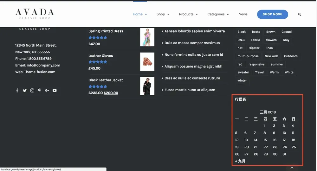Open post Aliquam posuere magna eget nibh
This screenshot has width=317, height=171.
tap(193, 66)
